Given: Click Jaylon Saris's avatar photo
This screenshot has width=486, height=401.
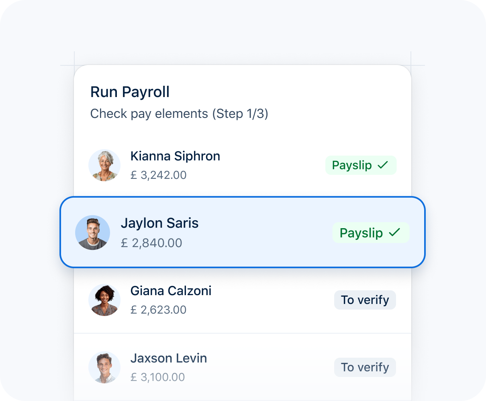Looking at the screenshot, I should (x=93, y=233).
